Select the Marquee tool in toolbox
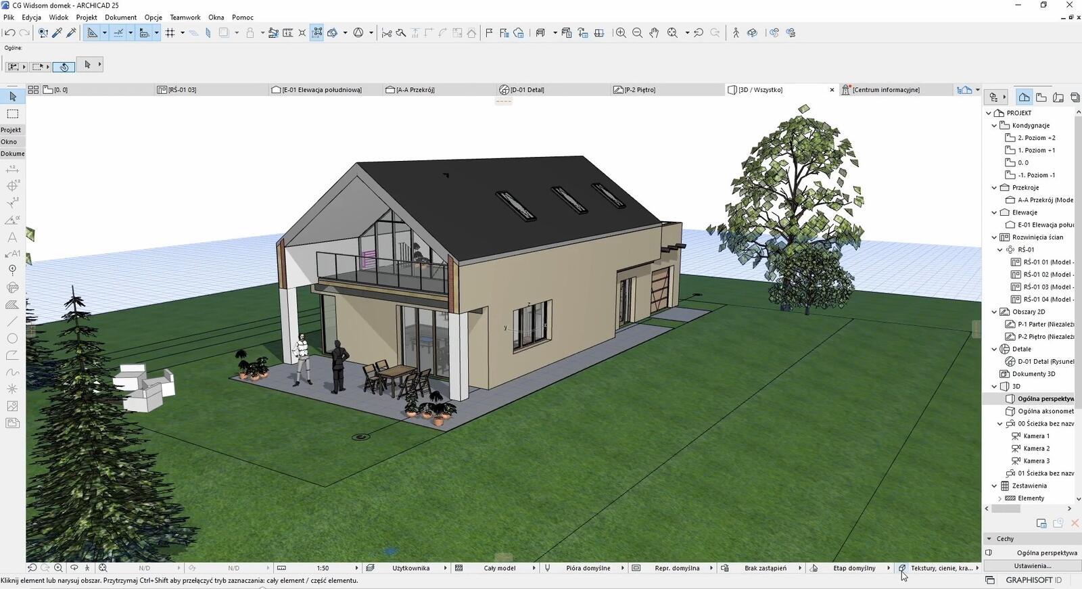The height and width of the screenshot is (589, 1082). [x=12, y=114]
